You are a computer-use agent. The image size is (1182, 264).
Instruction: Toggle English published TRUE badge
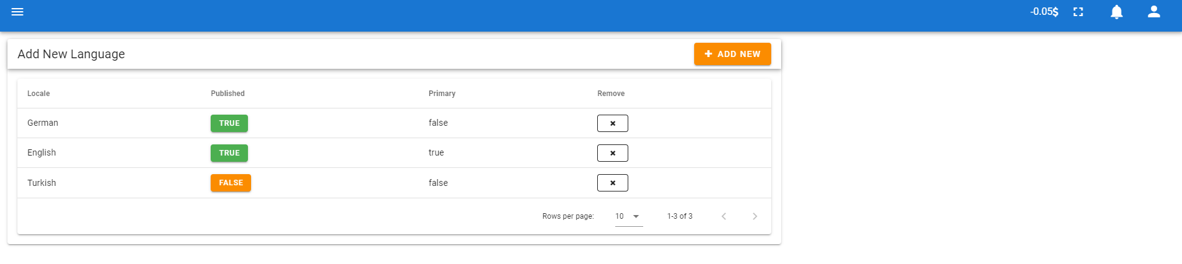click(x=229, y=153)
